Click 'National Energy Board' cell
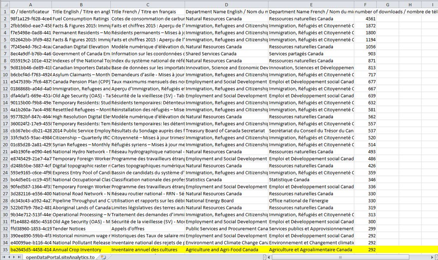The height and width of the screenshot is (260, 438). click(x=226, y=201)
